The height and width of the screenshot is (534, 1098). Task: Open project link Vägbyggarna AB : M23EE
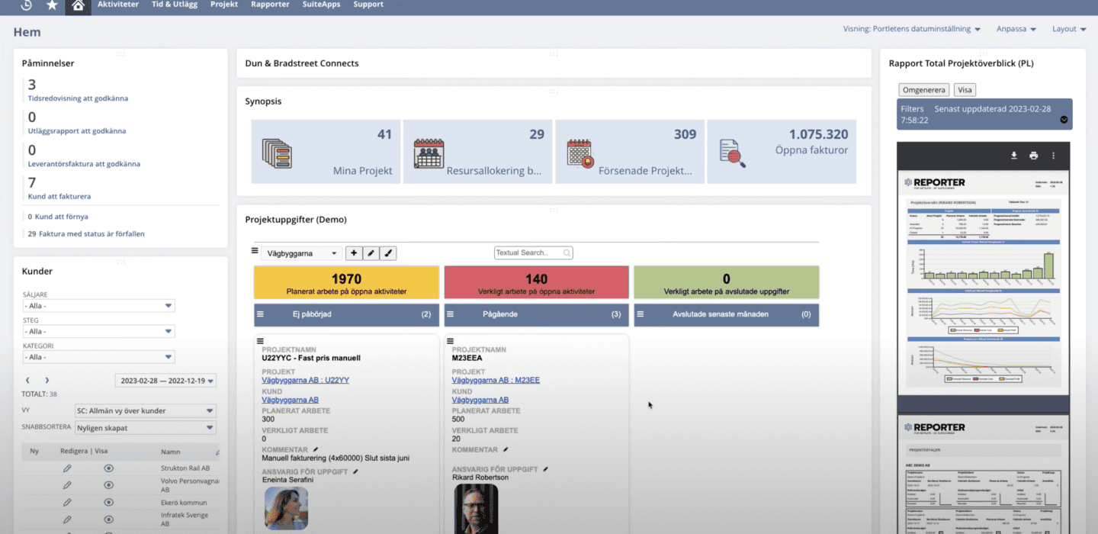[x=496, y=380]
